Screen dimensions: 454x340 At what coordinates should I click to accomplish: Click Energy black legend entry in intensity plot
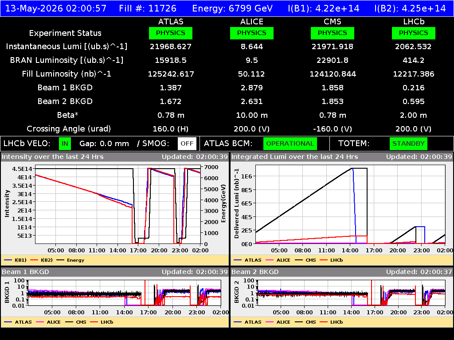coord(70,260)
